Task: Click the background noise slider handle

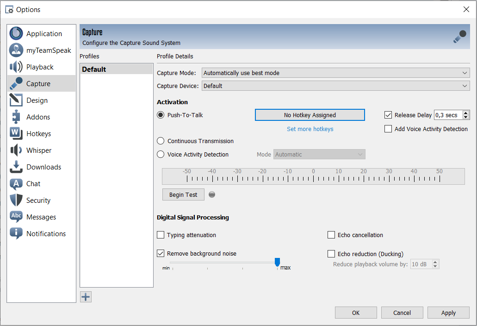Action: [x=277, y=262]
